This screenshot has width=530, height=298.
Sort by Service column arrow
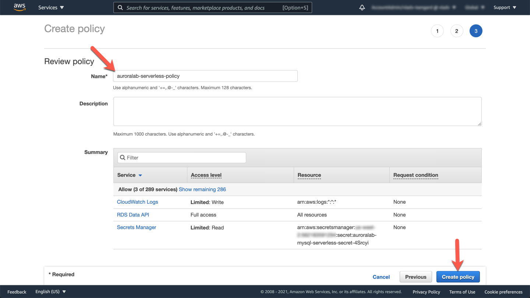tap(140, 175)
